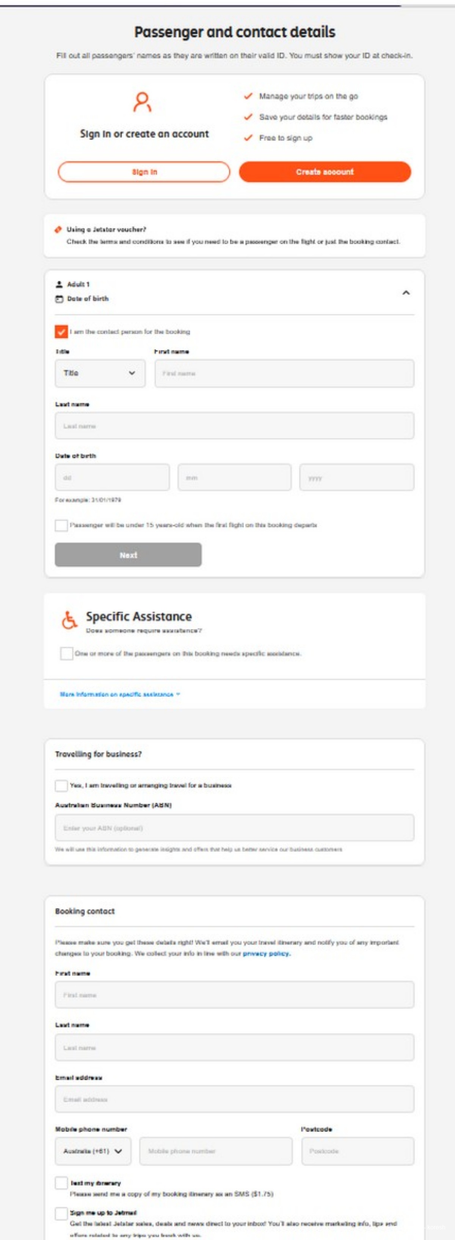Click the checkmark beside Manage your trips
455x1240 pixels.
tap(248, 96)
